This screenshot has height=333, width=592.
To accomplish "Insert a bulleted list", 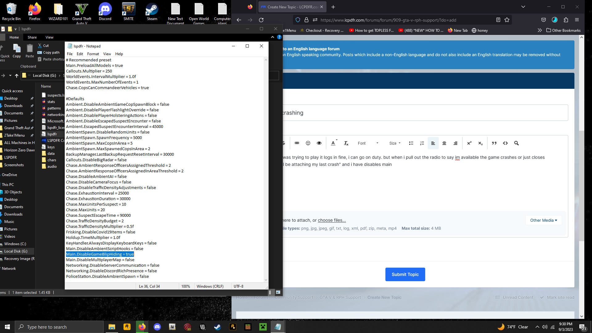I will (x=411, y=143).
